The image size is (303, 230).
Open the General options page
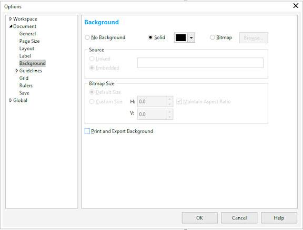pos(28,34)
